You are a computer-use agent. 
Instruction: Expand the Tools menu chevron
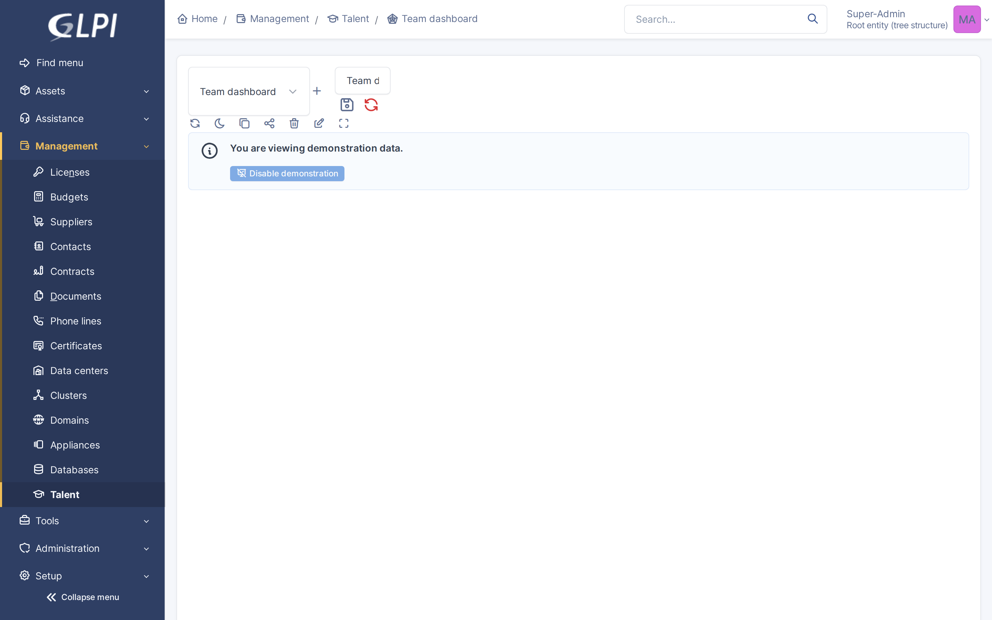click(x=146, y=521)
